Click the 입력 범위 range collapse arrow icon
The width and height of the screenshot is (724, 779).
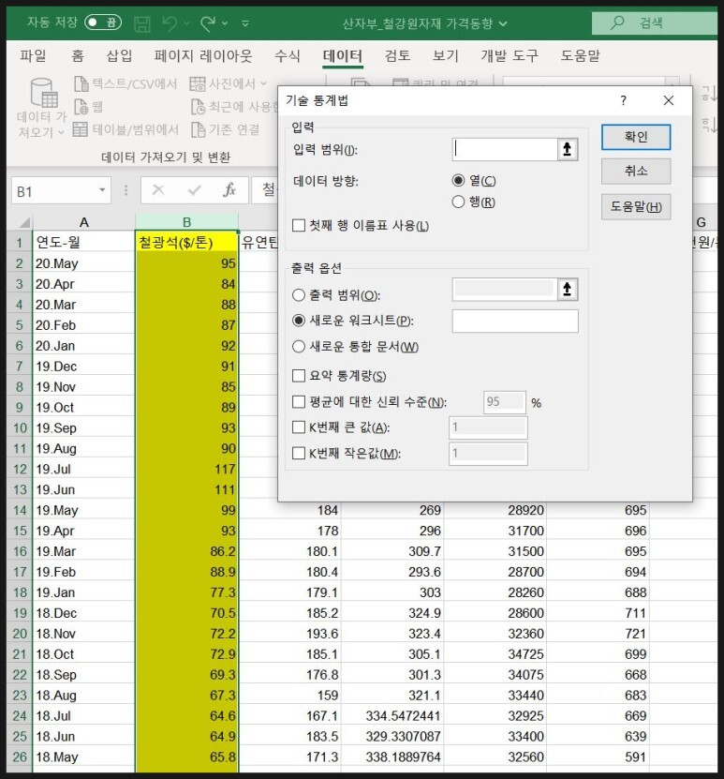click(568, 149)
